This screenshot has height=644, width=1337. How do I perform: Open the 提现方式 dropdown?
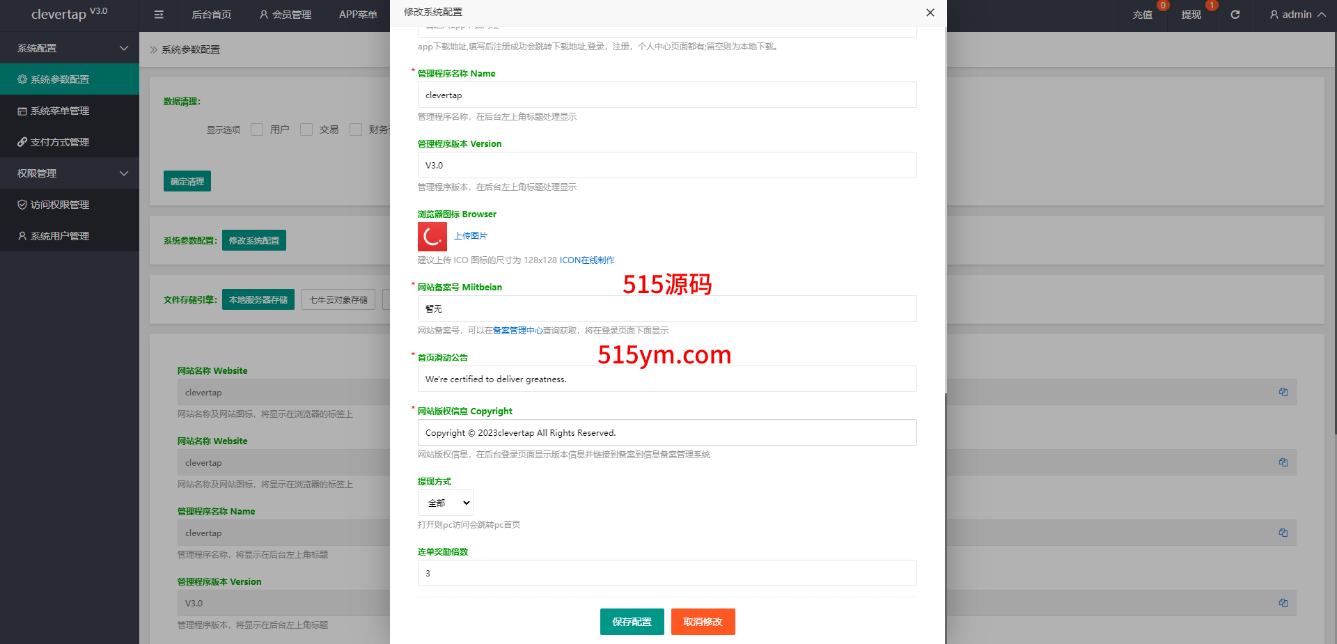446,503
